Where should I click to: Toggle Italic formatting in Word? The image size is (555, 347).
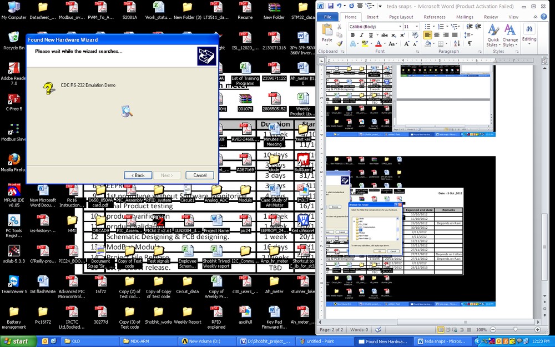pyautogui.click(x=361, y=35)
